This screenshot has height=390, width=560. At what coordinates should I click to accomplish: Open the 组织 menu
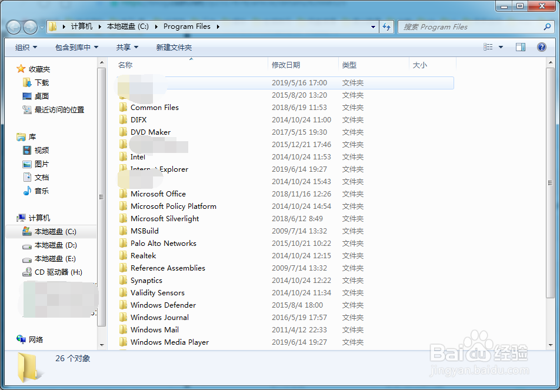pos(26,47)
